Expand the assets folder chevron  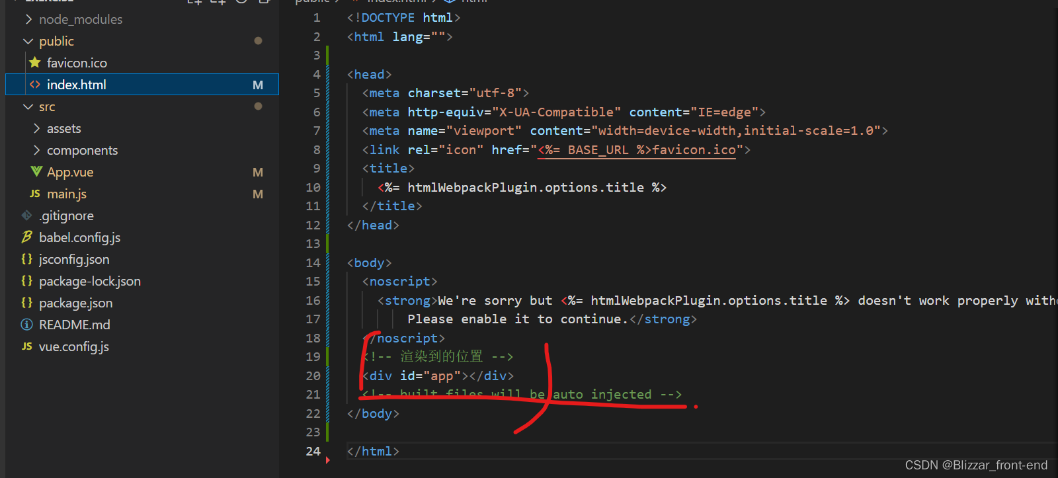36,128
